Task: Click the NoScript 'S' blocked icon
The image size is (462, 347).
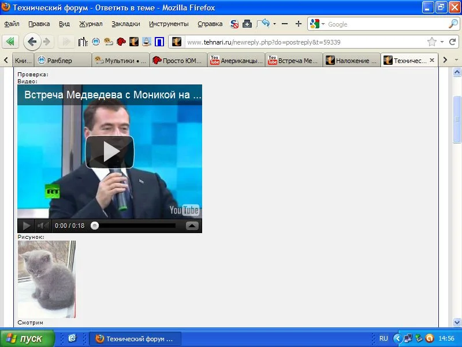Action: 234,24
